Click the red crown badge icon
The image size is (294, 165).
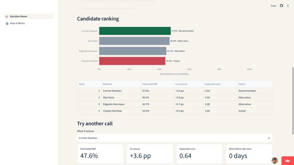coord(288,161)
